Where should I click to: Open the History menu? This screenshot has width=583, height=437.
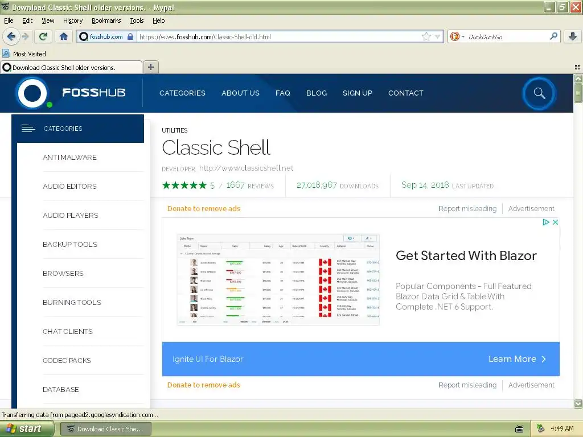point(72,20)
